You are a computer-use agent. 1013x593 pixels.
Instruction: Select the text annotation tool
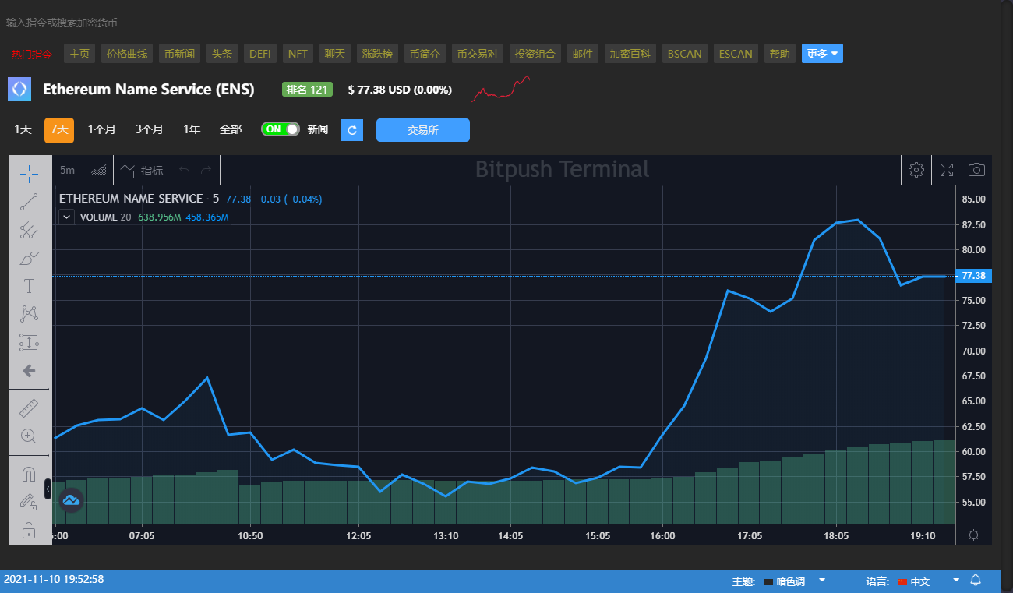coord(29,286)
